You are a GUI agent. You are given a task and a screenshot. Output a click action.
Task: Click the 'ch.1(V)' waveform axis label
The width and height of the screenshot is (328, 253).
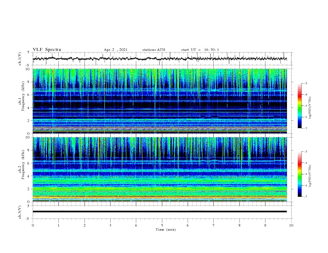click(20, 59)
